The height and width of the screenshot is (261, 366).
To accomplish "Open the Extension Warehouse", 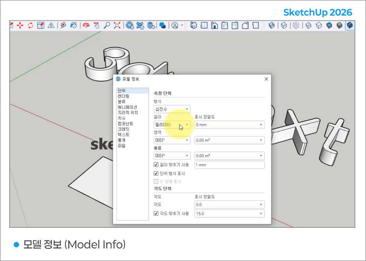I will coord(140,25).
